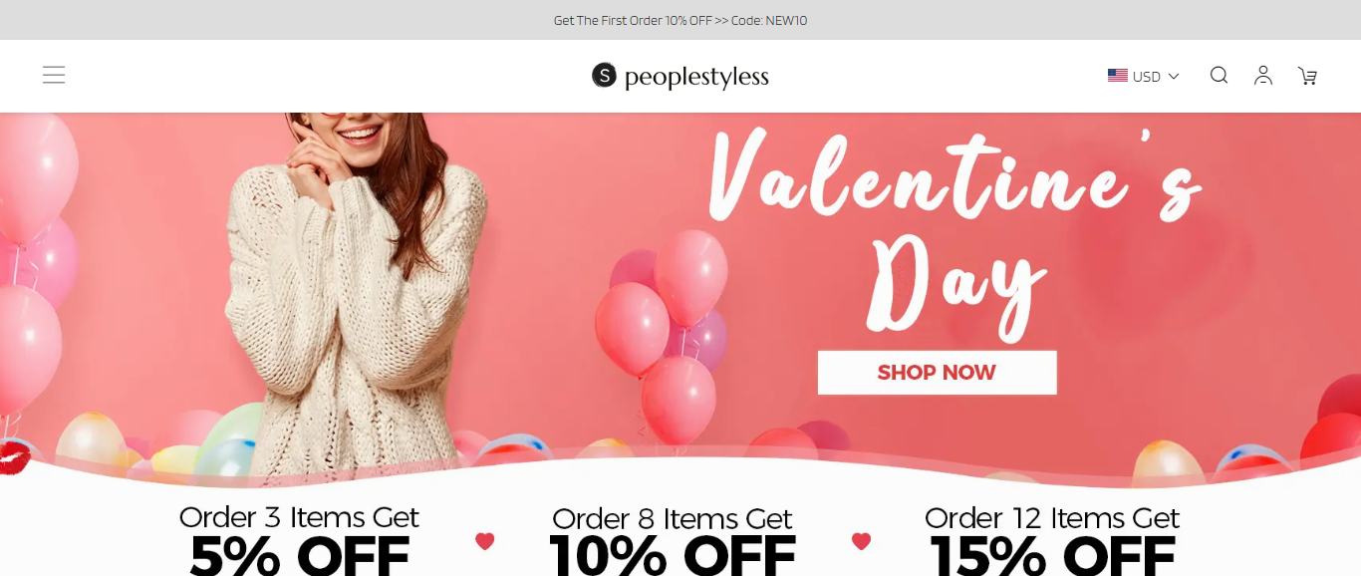This screenshot has width=1361, height=576.
Task: Click the circular S logo icon
Action: pos(604,76)
